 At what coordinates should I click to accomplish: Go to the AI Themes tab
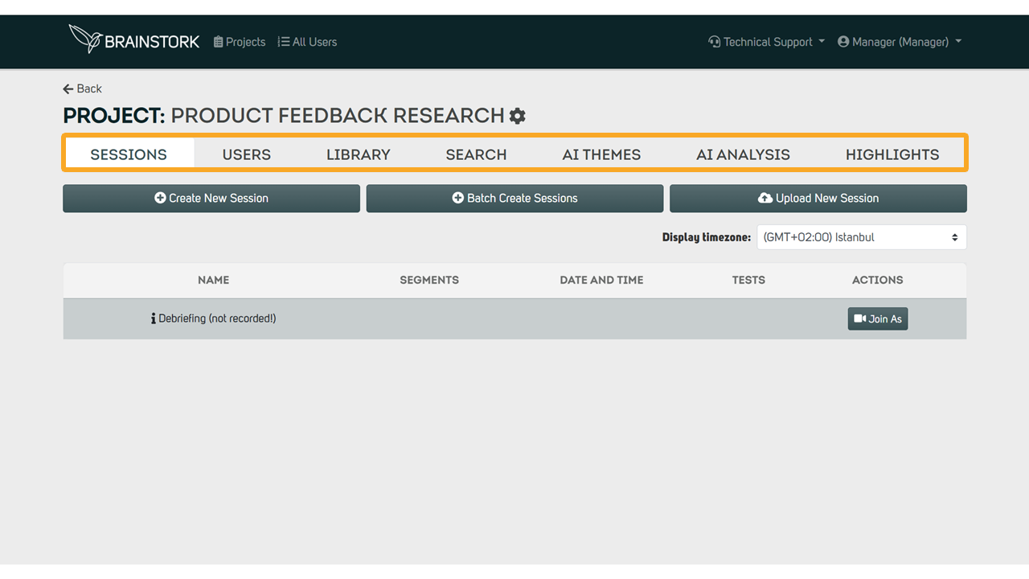[x=601, y=154]
